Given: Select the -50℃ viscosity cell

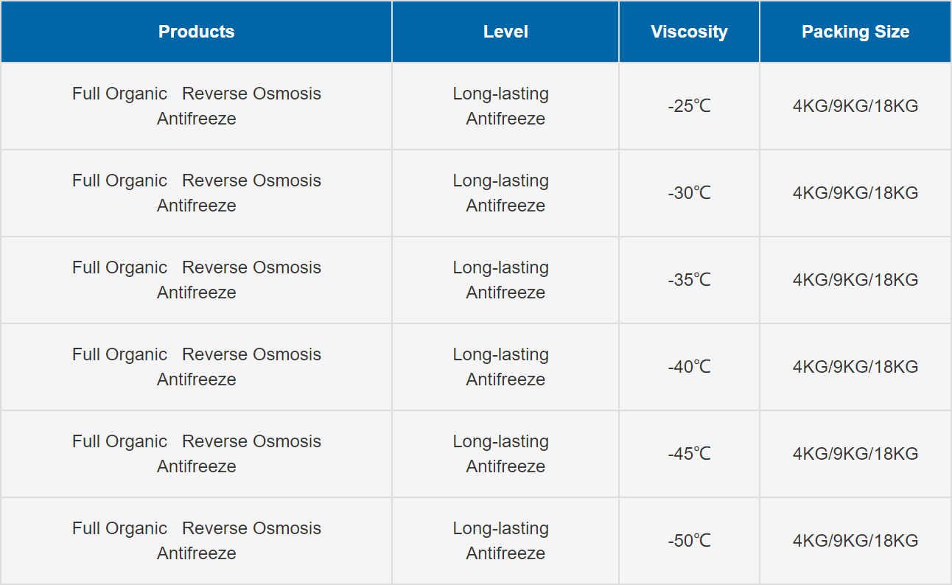Looking at the screenshot, I should coord(689,541).
